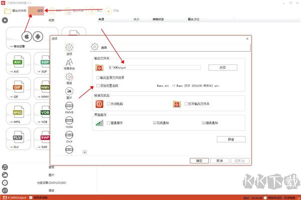This screenshot has height=200, width=301.
Task: Untick the 错误通知 checkbox
Action: (x=204, y=123)
